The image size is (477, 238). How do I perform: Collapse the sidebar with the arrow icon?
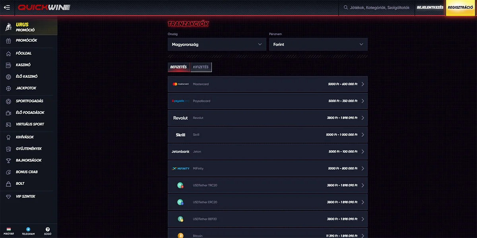pyautogui.click(x=7, y=7)
